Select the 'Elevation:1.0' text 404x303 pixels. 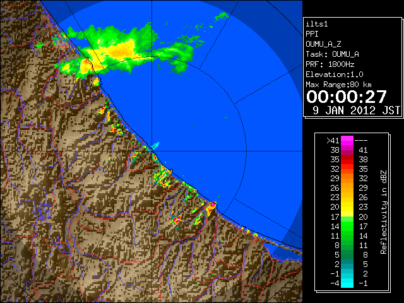click(335, 74)
